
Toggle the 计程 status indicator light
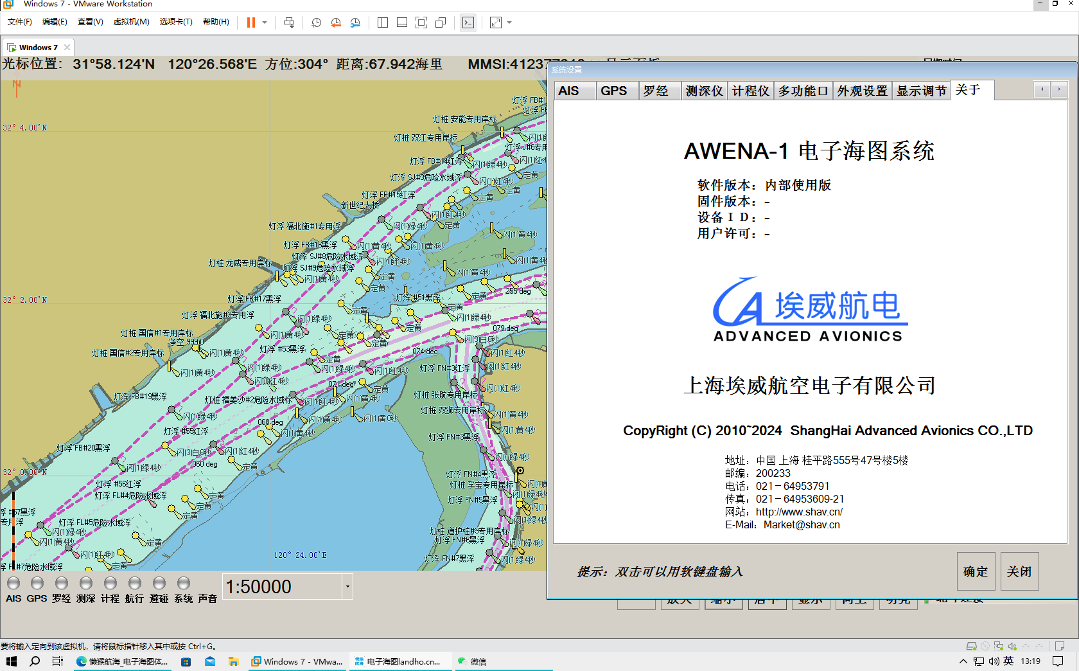(110, 583)
